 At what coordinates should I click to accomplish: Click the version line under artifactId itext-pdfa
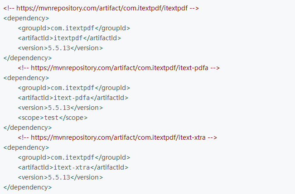(60, 108)
